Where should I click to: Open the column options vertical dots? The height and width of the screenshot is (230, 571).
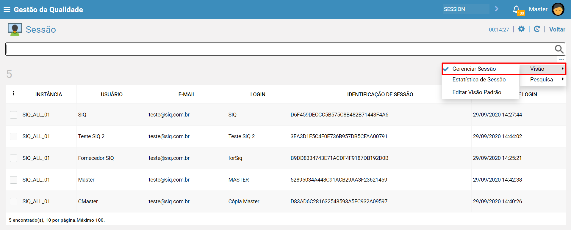pyautogui.click(x=13, y=93)
